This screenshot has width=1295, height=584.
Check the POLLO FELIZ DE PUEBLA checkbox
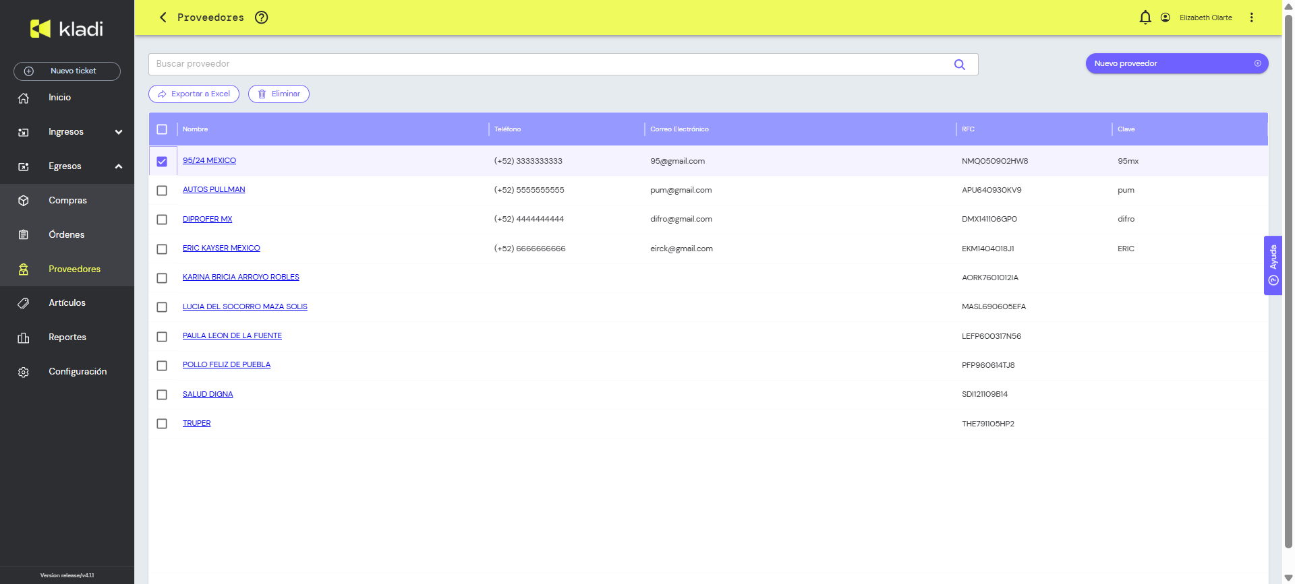pyautogui.click(x=162, y=366)
